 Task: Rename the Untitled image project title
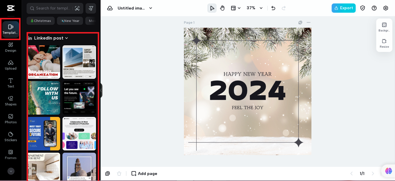click(131, 8)
